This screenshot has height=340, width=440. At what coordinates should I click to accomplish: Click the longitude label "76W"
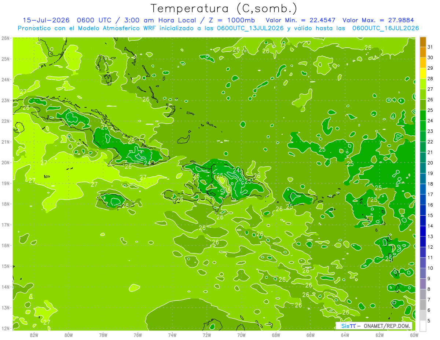pos(137,335)
